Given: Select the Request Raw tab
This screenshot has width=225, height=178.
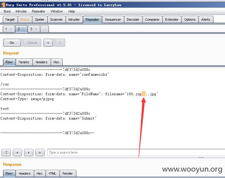Looking at the screenshot, I should pyautogui.click(x=9, y=62).
